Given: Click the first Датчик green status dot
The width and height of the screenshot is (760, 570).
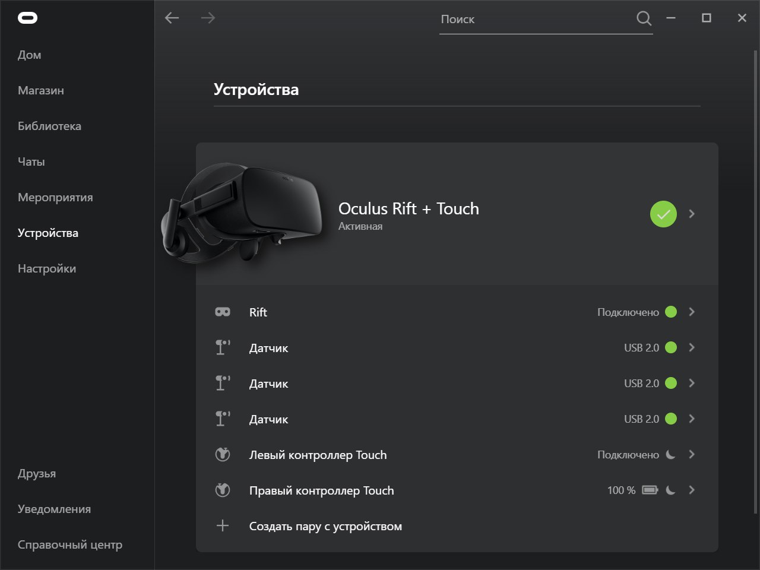Looking at the screenshot, I should click(671, 347).
